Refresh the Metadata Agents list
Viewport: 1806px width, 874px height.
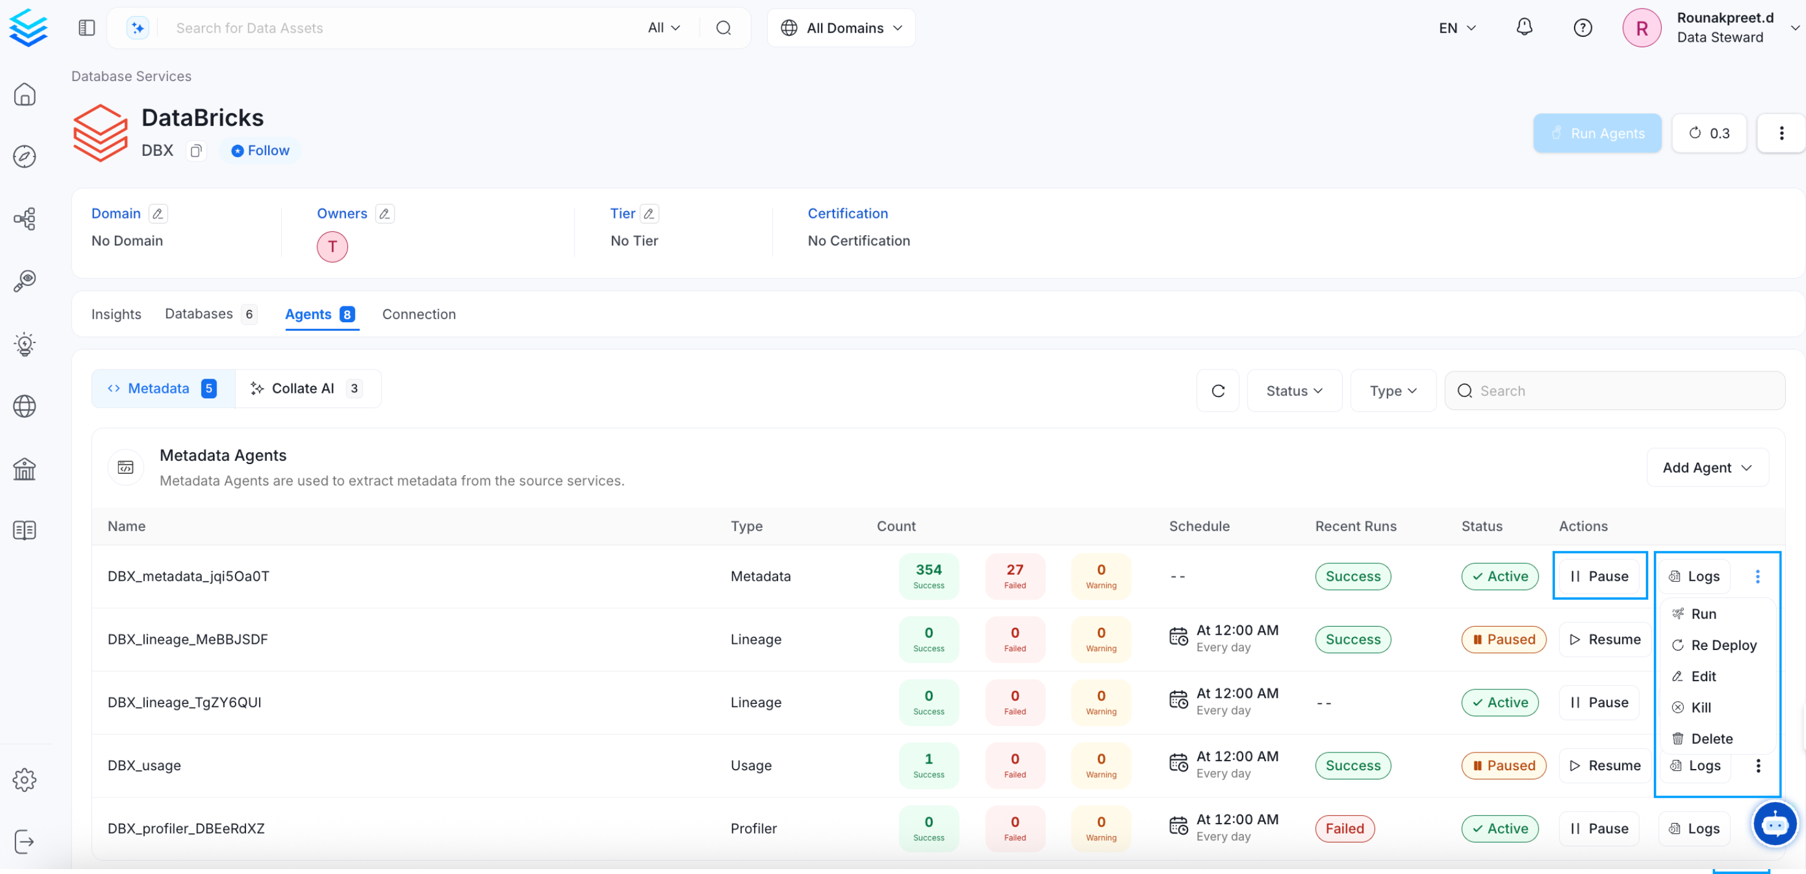(x=1218, y=391)
